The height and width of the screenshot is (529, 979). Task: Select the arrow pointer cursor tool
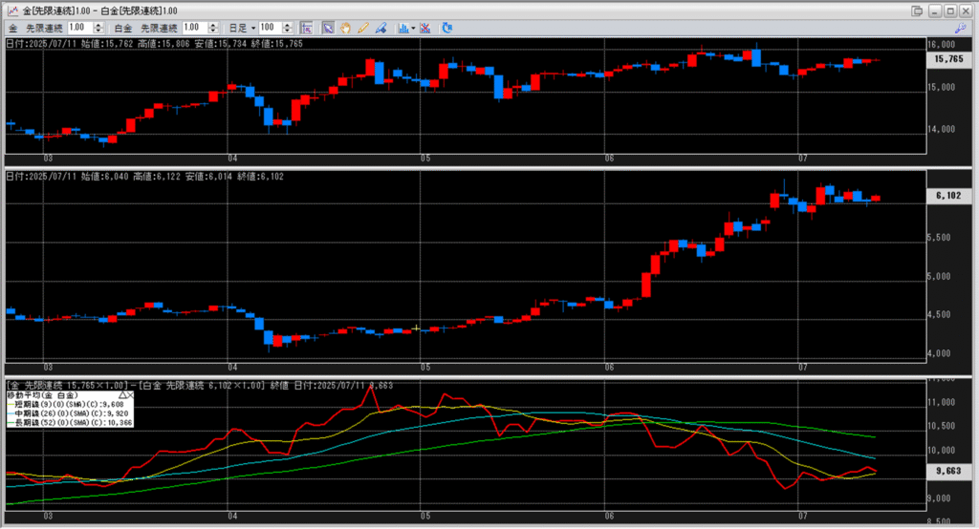328,29
